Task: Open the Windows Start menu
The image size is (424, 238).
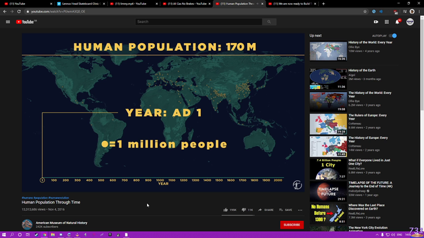Action: [4, 235]
